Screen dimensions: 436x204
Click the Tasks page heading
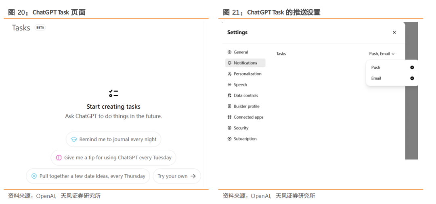coord(21,28)
